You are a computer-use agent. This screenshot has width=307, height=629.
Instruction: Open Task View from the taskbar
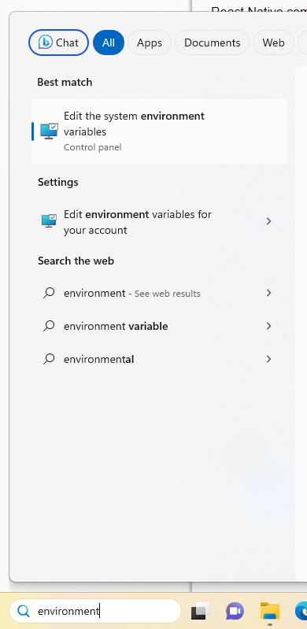pyautogui.click(x=201, y=611)
